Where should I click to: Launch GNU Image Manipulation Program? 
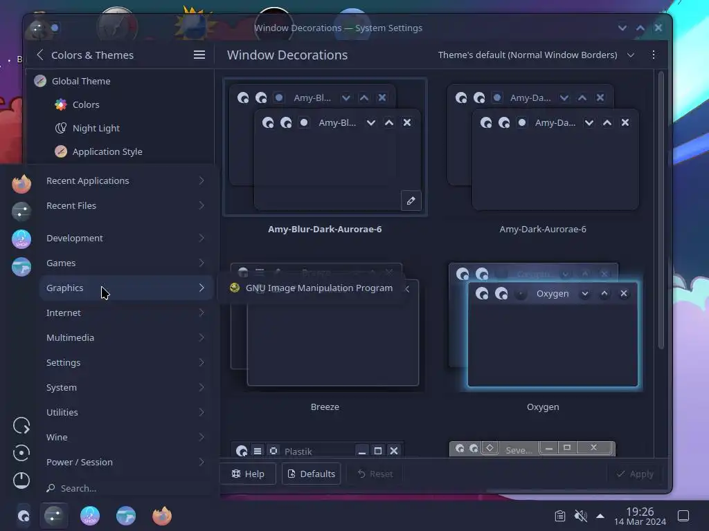coord(311,288)
